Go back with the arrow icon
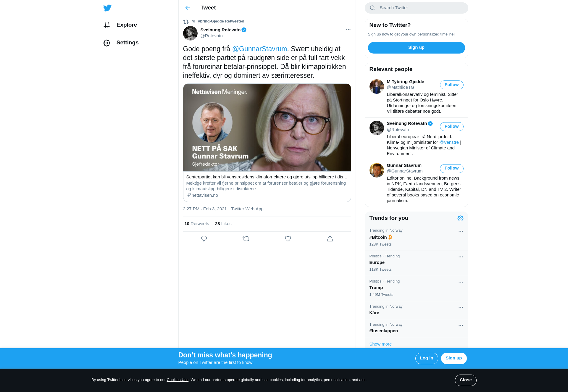The width and height of the screenshot is (568, 392). 188,8
